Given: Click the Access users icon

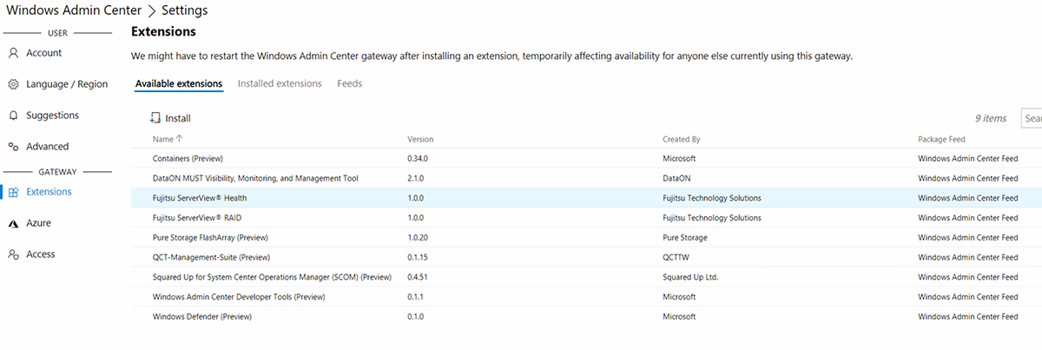Looking at the screenshot, I should pos(13,254).
